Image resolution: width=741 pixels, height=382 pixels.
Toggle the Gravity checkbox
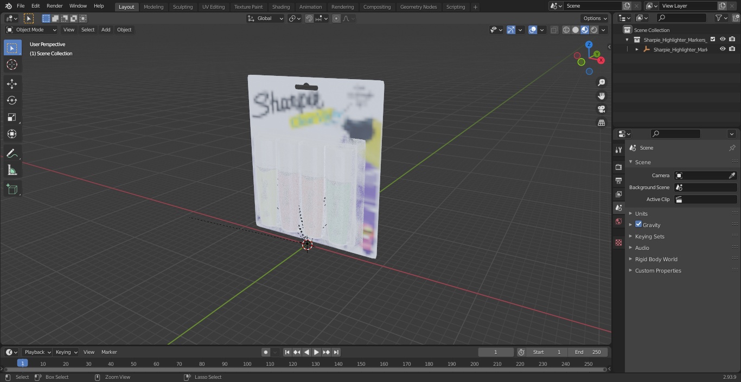638,224
